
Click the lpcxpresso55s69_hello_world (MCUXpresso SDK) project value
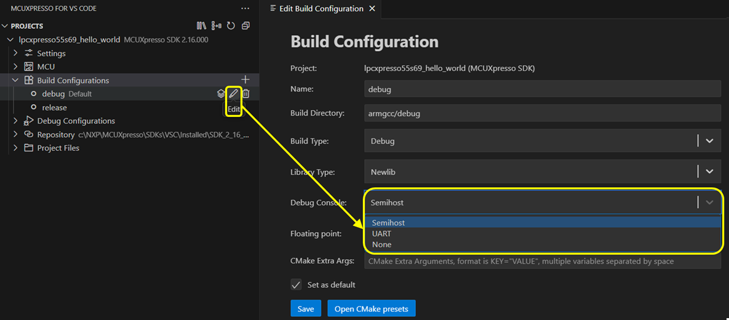(x=450, y=68)
